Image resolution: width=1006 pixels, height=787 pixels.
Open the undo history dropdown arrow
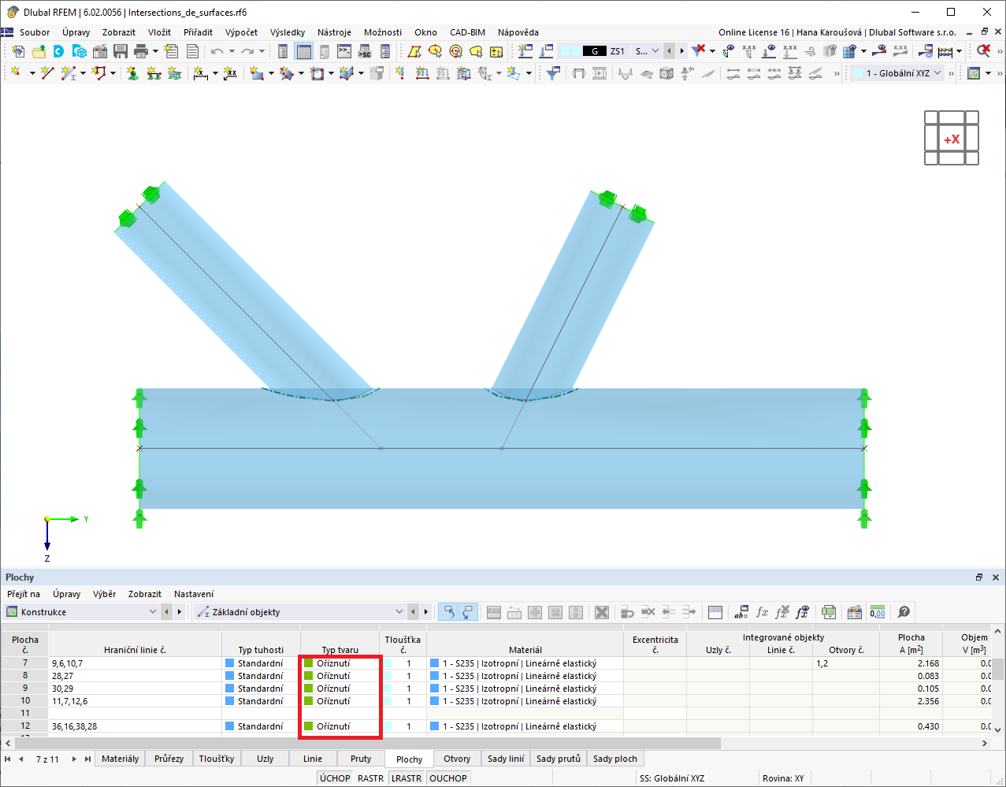click(x=232, y=51)
